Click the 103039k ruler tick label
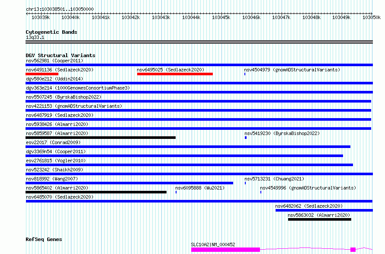The image size is (385, 254). pyautogui.click(x=41, y=17)
